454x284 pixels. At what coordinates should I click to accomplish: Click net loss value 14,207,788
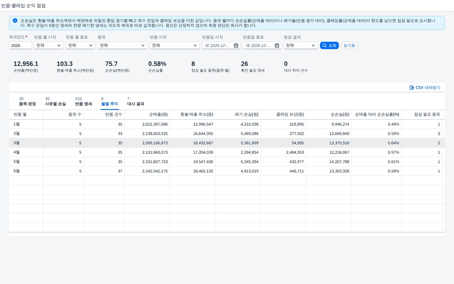(x=339, y=162)
